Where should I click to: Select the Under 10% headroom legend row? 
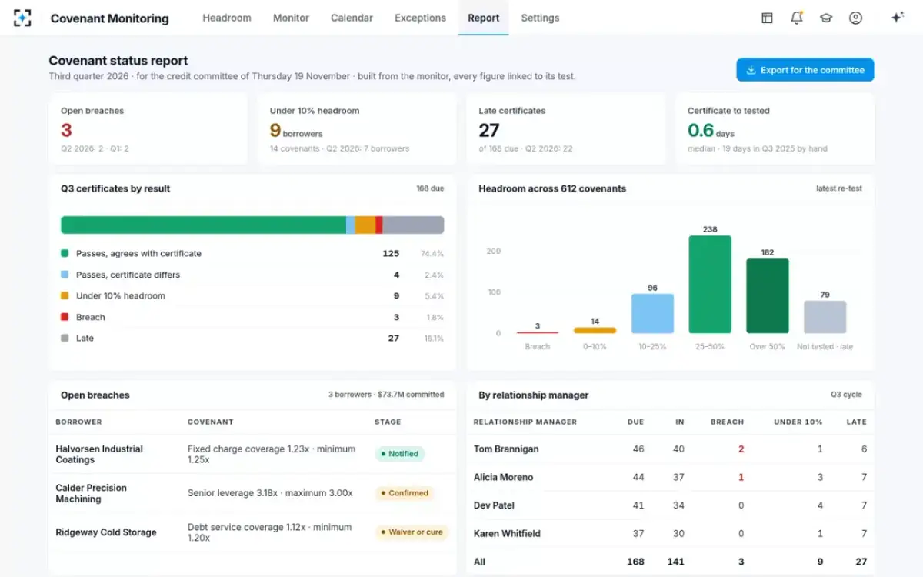click(252, 295)
